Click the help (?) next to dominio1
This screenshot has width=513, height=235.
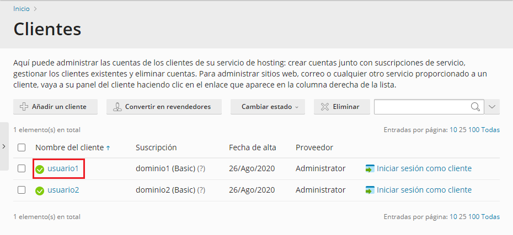pyautogui.click(x=201, y=168)
